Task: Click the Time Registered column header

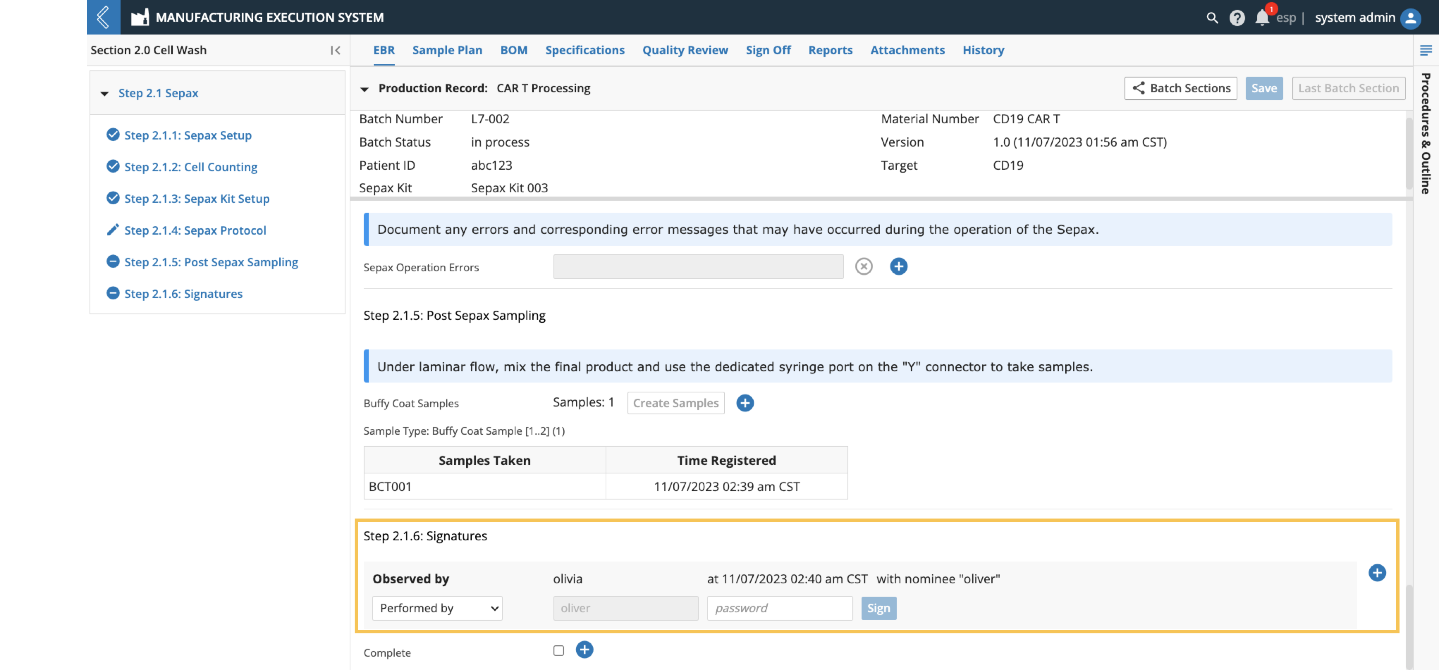Action: pos(726,460)
